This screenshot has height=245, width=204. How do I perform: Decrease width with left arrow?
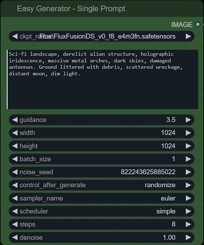[15, 133]
